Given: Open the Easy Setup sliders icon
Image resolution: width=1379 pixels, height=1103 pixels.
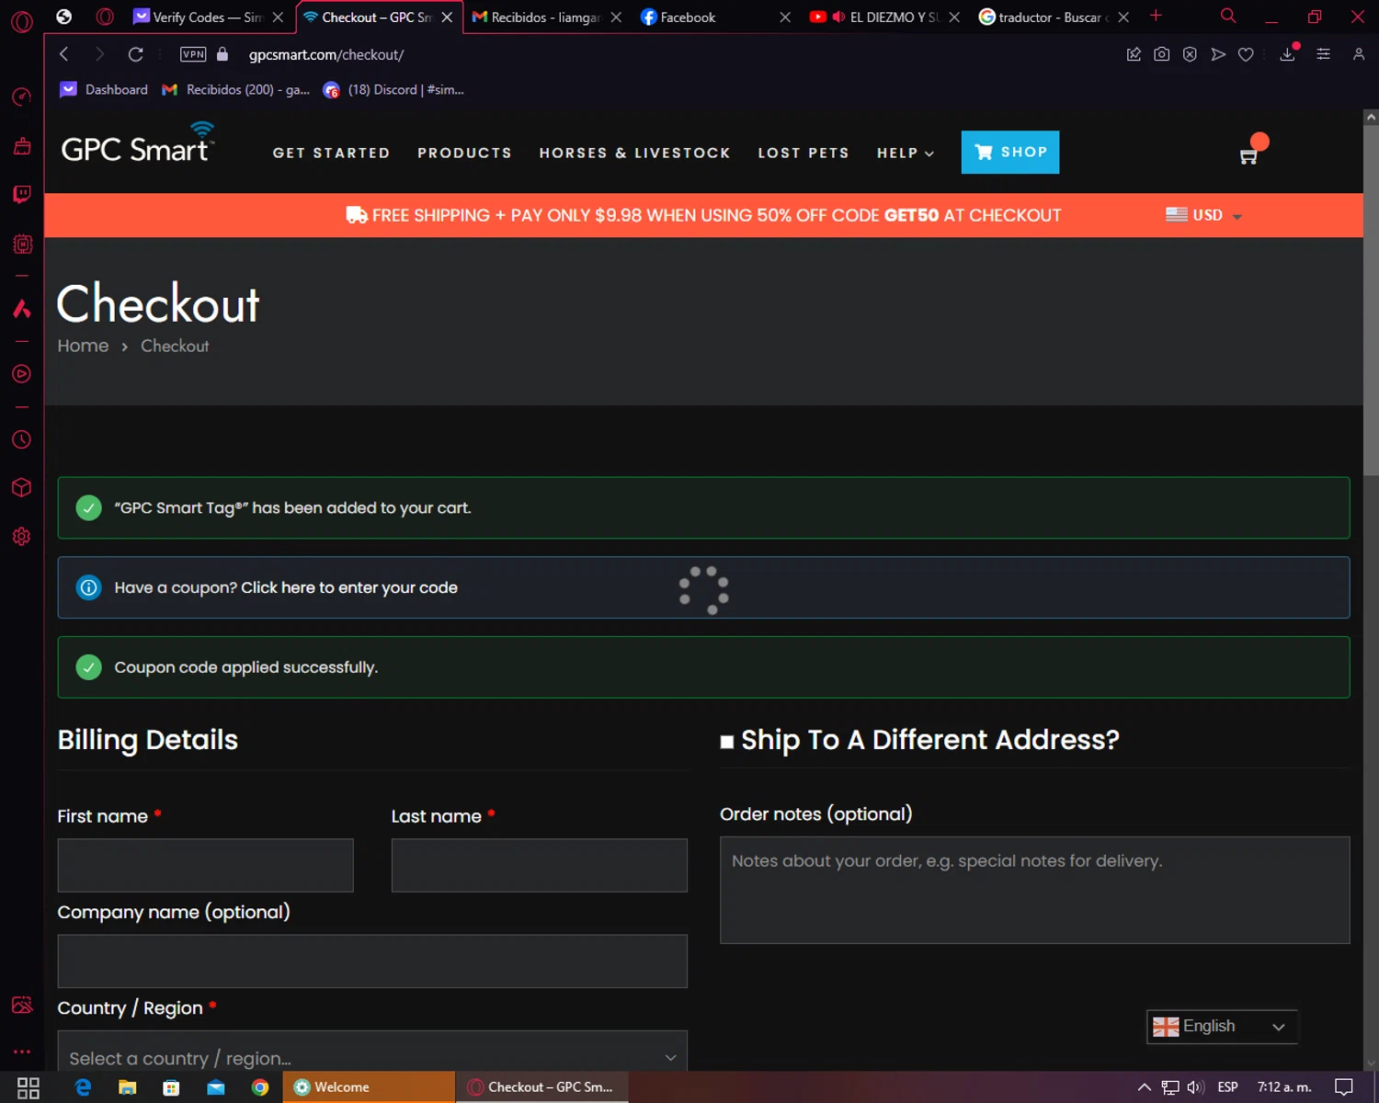Looking at the screenshot, I should [x=1323, y=54].
